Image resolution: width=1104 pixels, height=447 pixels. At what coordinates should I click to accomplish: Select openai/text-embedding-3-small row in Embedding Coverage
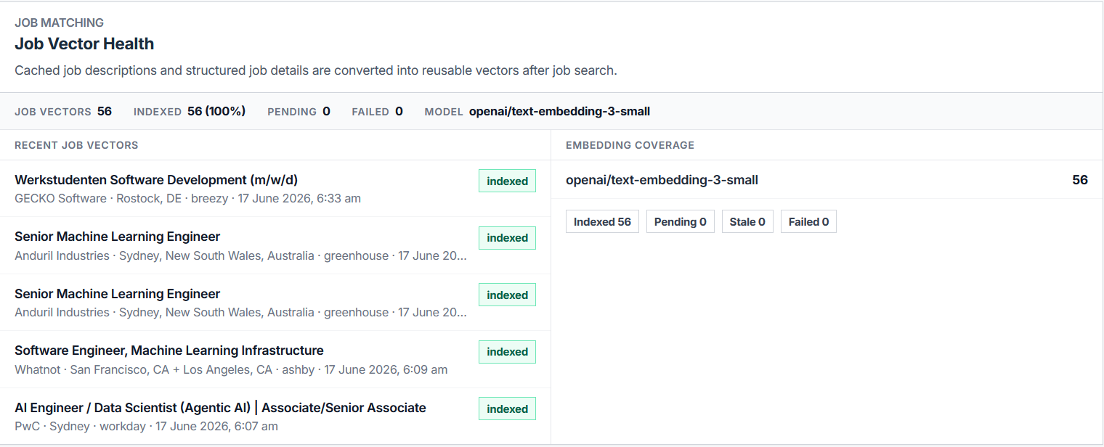pos(827,179)
